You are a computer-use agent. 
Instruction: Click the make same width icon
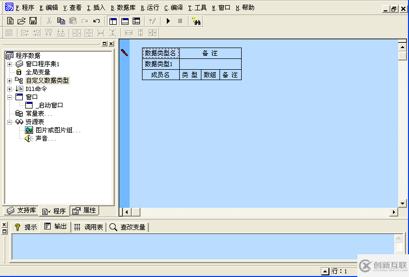[129, 33]
